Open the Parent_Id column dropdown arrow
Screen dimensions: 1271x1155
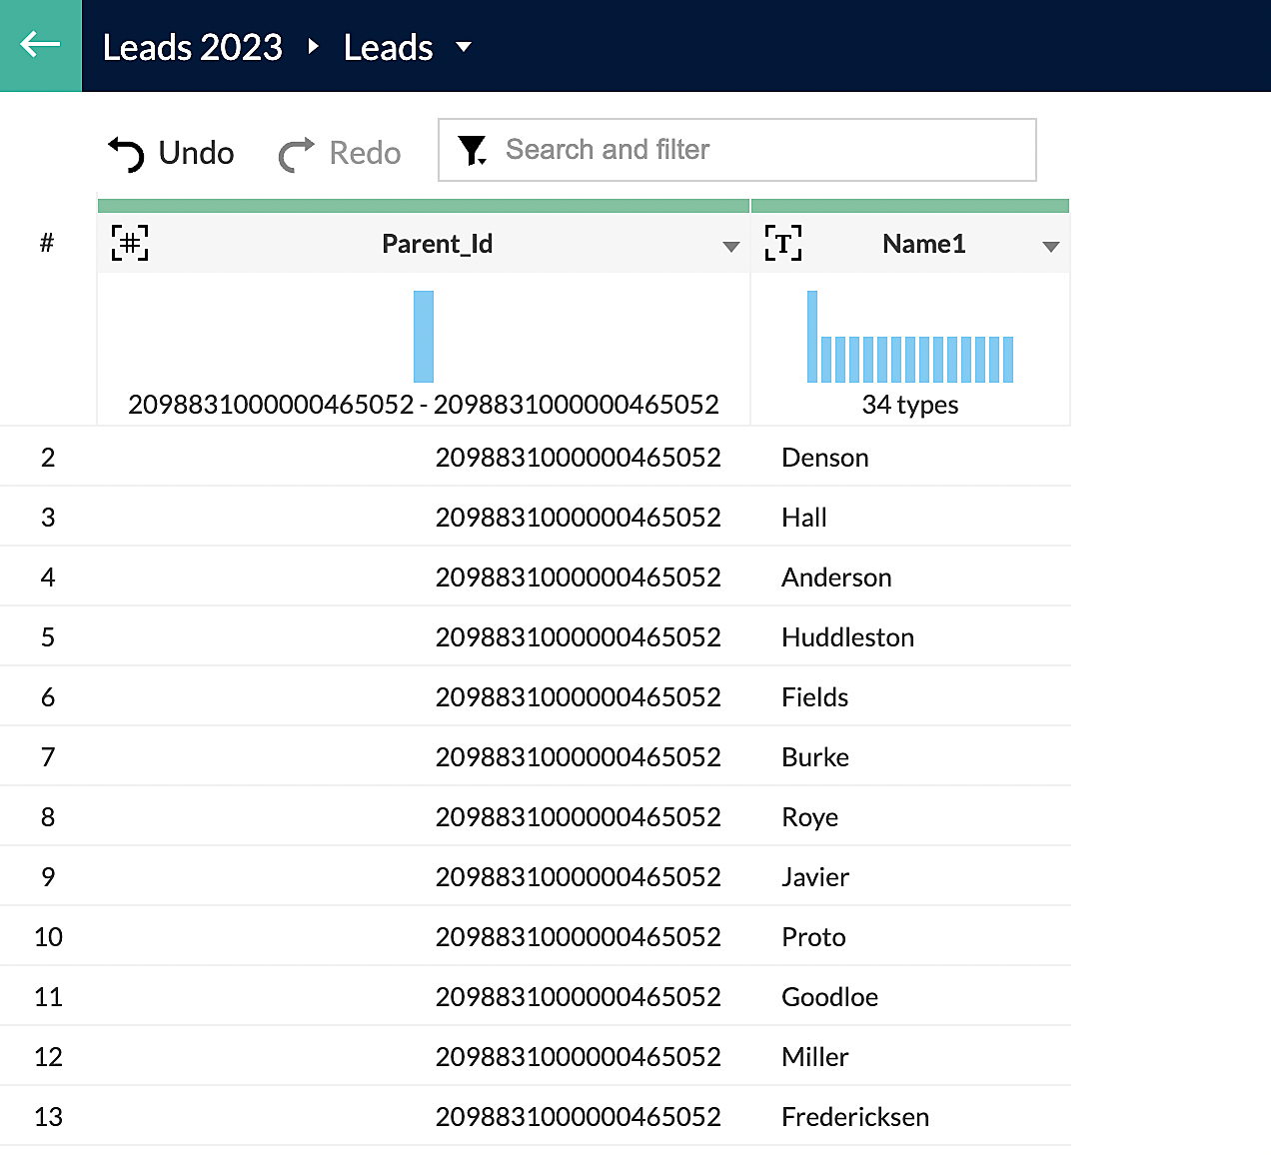point(730,247)
